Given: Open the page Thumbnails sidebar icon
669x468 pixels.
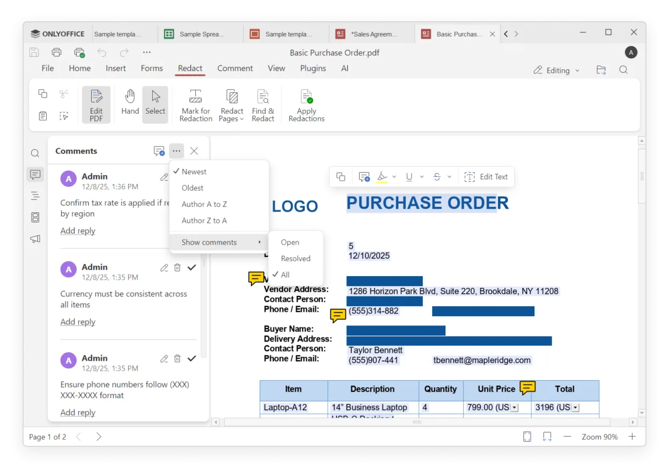Looking at the screenshot, I should point(35,217).
